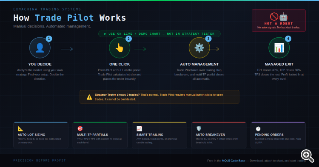The width and height of the screenshot is (319, 167).
Task: Click the Strategy Tester shows 0 trades text
Action: tap(117, 95)
